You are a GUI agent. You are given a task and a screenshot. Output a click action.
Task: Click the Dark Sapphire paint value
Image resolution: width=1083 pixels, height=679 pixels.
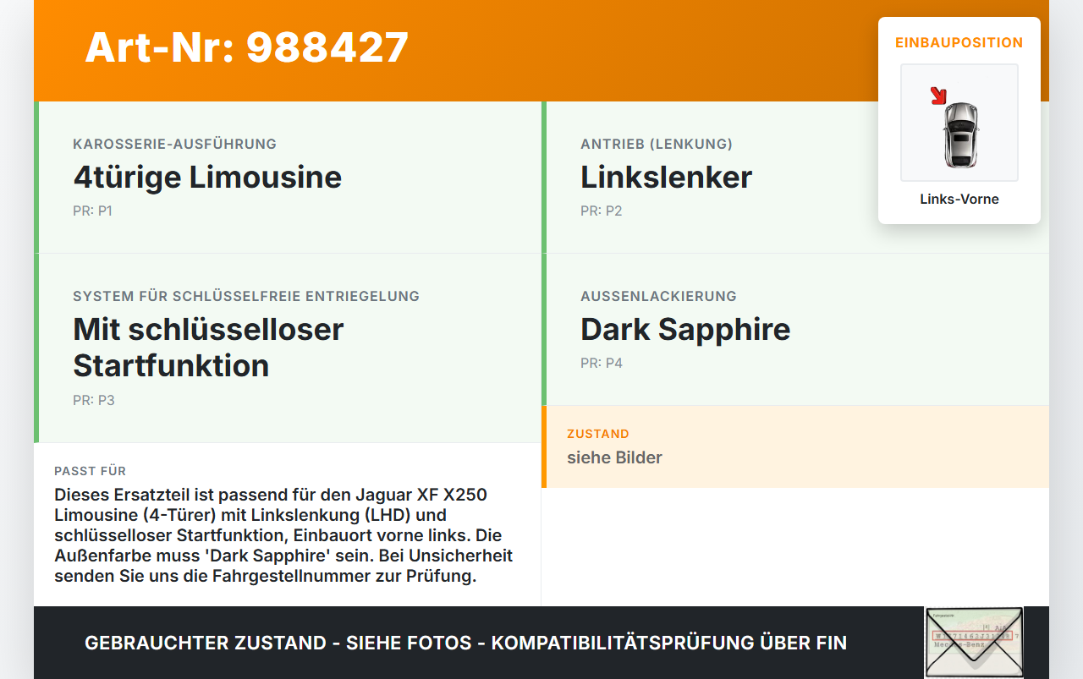(x=685, y=330)
